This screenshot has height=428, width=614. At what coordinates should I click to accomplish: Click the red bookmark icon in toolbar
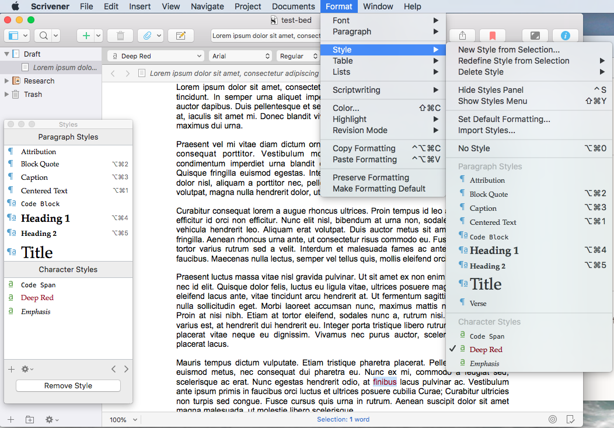pos(493,36)
